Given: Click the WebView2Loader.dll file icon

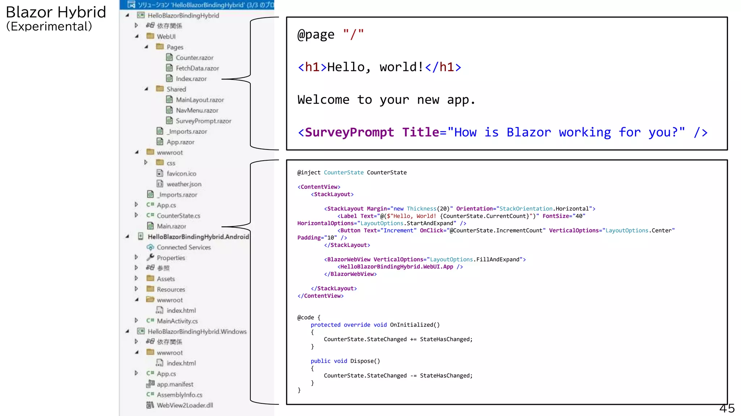Looking at the screenshot, I should 150,405.
